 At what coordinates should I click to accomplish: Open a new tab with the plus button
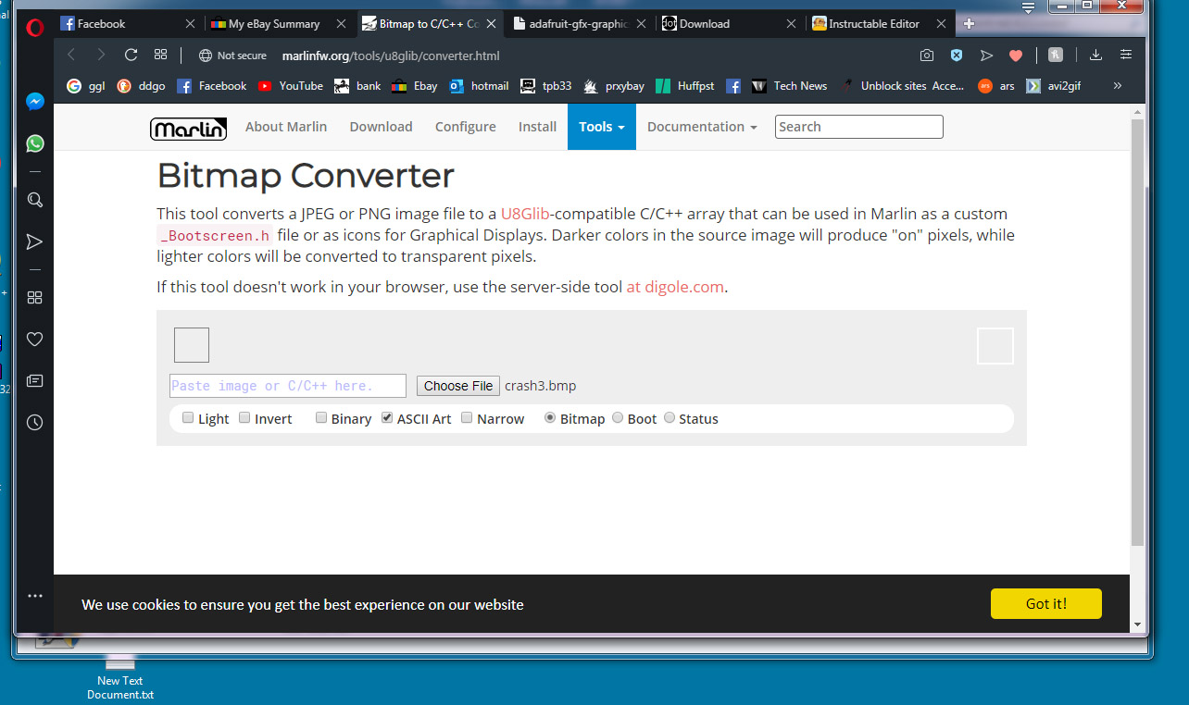point(969,24)
